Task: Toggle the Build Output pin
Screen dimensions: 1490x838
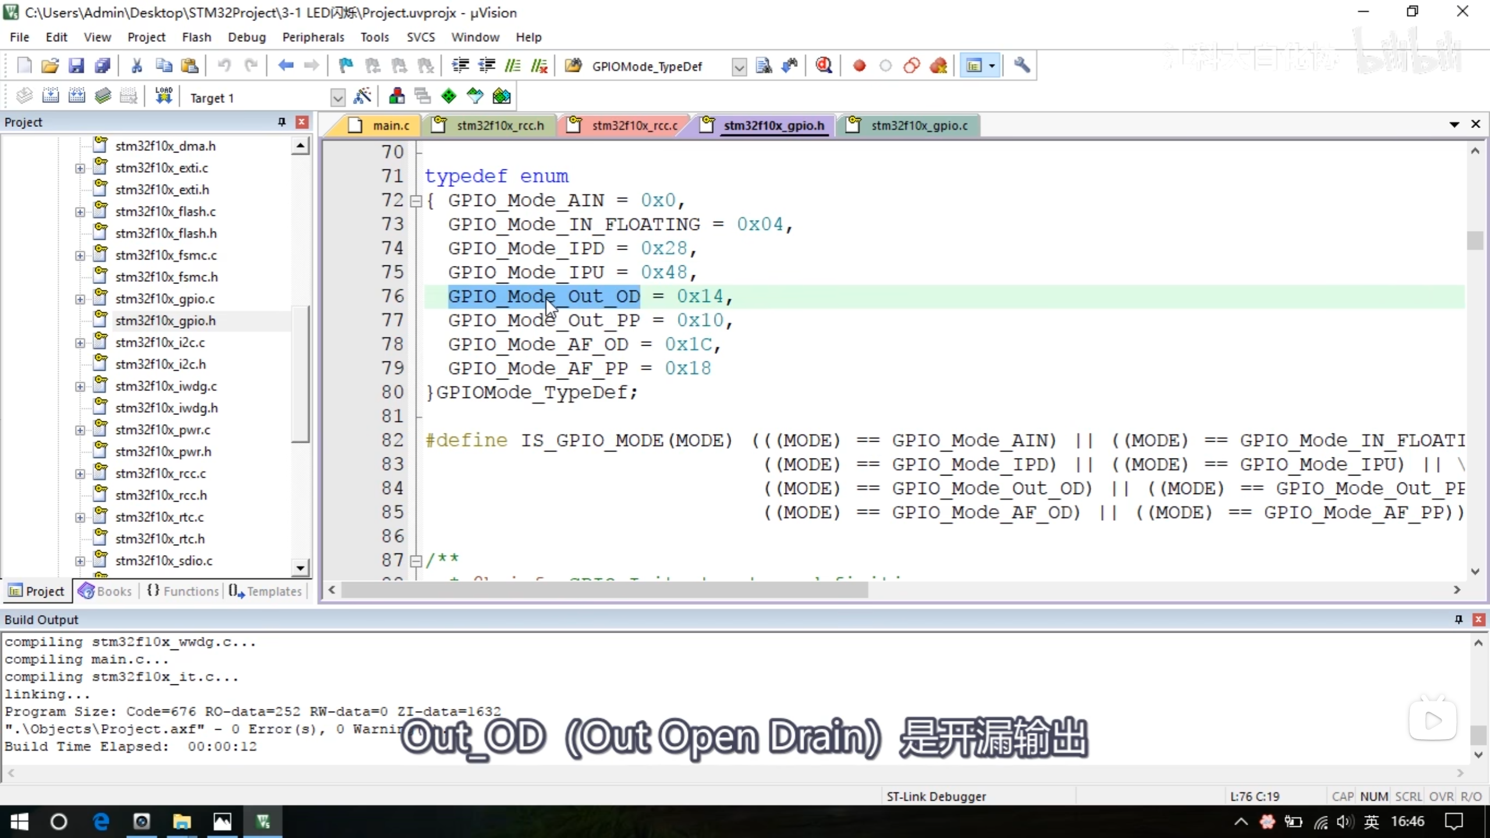Action: point(1459,619)
